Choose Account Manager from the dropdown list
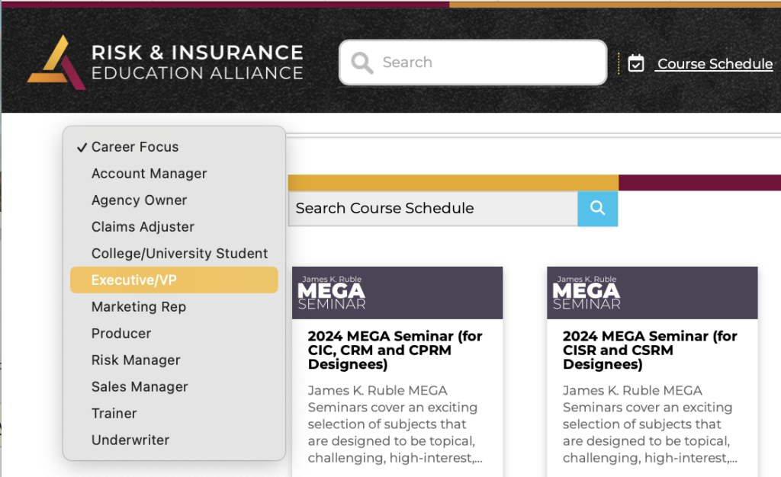Image resolution: width=781 pixels, height=477 pixels. pyautogui.click(x=174, y=174)
